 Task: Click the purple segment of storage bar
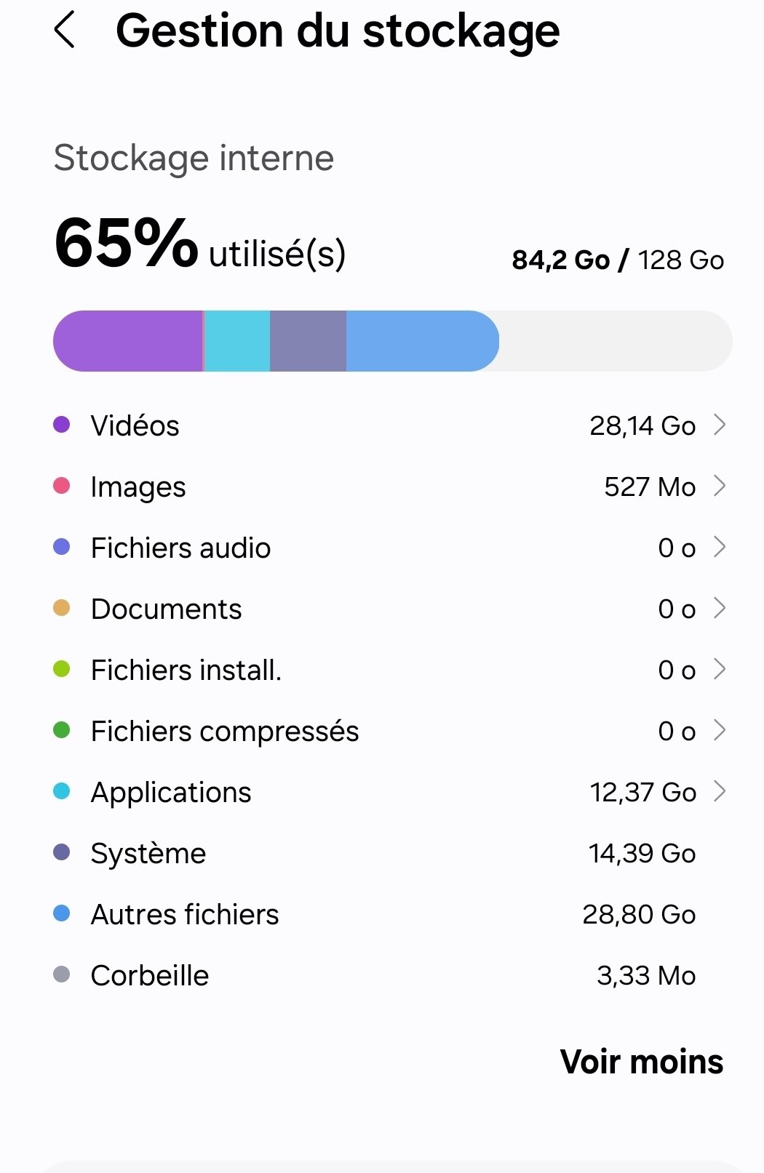tap(128, 341)
